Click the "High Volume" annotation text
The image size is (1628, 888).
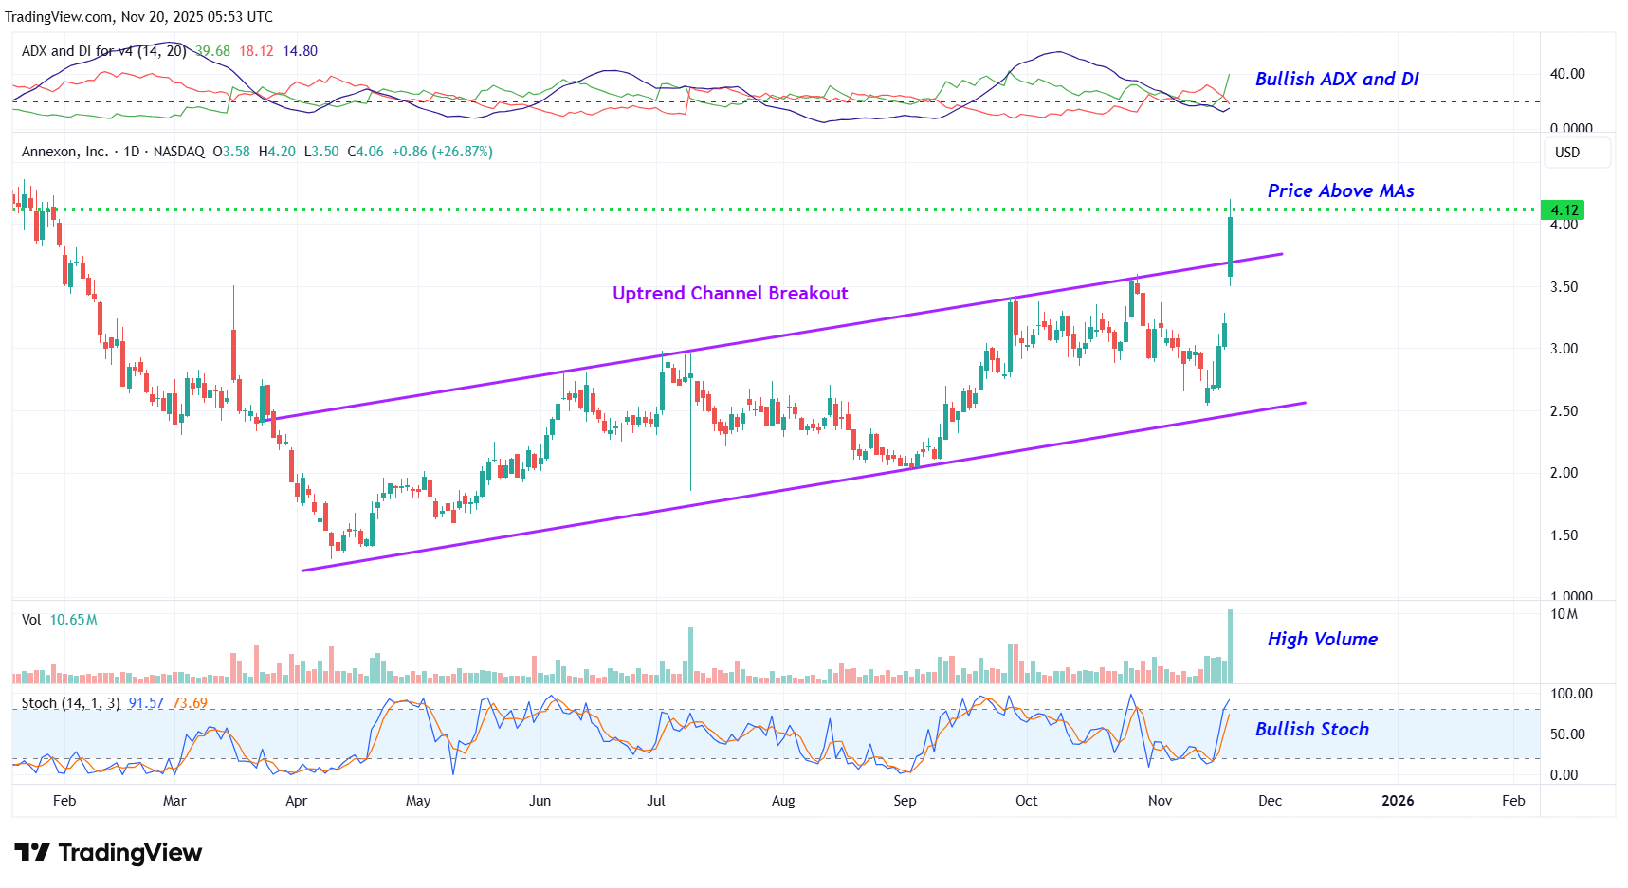click(x=1322, y=640)
